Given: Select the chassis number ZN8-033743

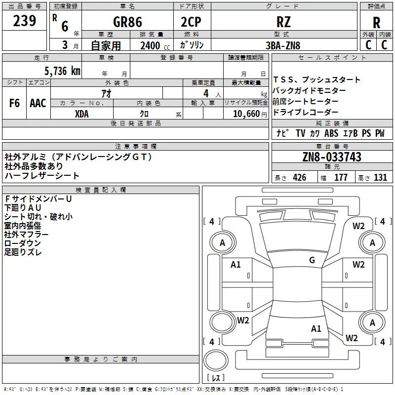Looking at the screenshot, I should 332,157.
